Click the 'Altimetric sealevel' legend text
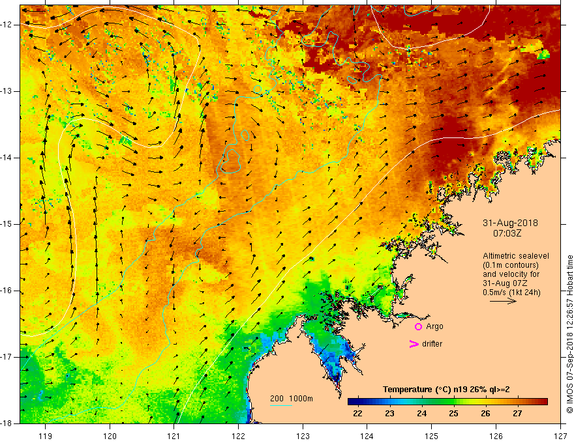 (516, 256)
